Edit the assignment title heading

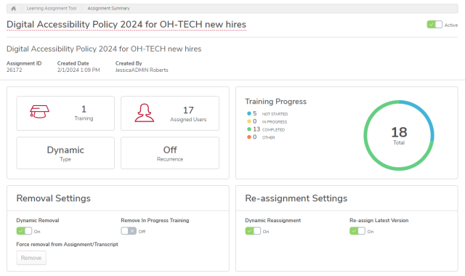point(126,24)
